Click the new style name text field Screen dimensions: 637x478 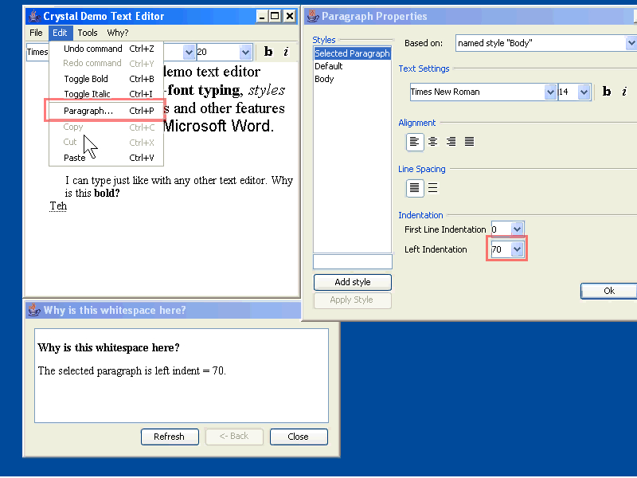(353, 261)
